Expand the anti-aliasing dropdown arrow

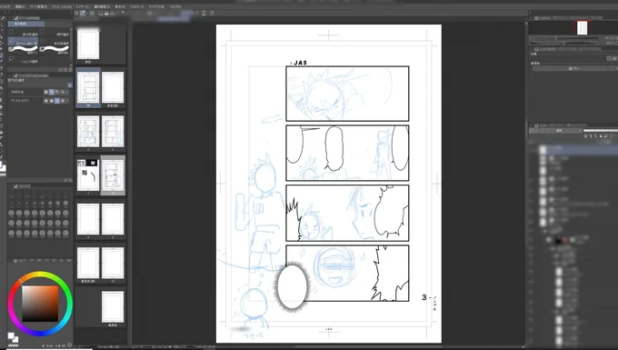(x=67, y=101)
